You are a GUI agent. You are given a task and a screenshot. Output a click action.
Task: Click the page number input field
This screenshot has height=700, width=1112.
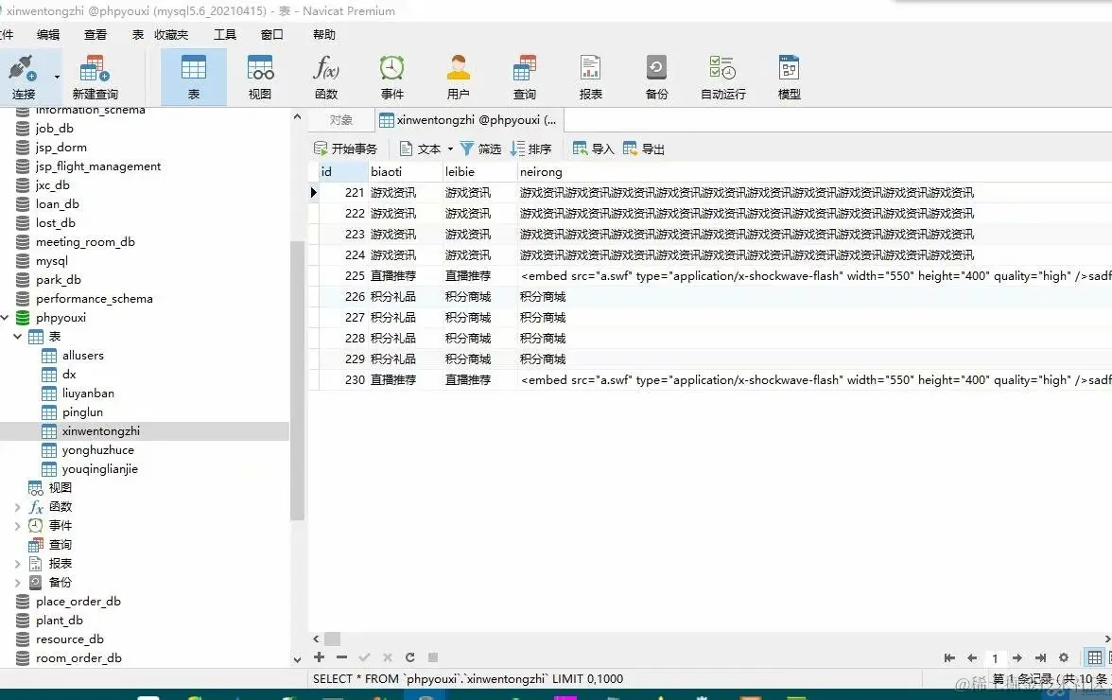click(995, 658)
